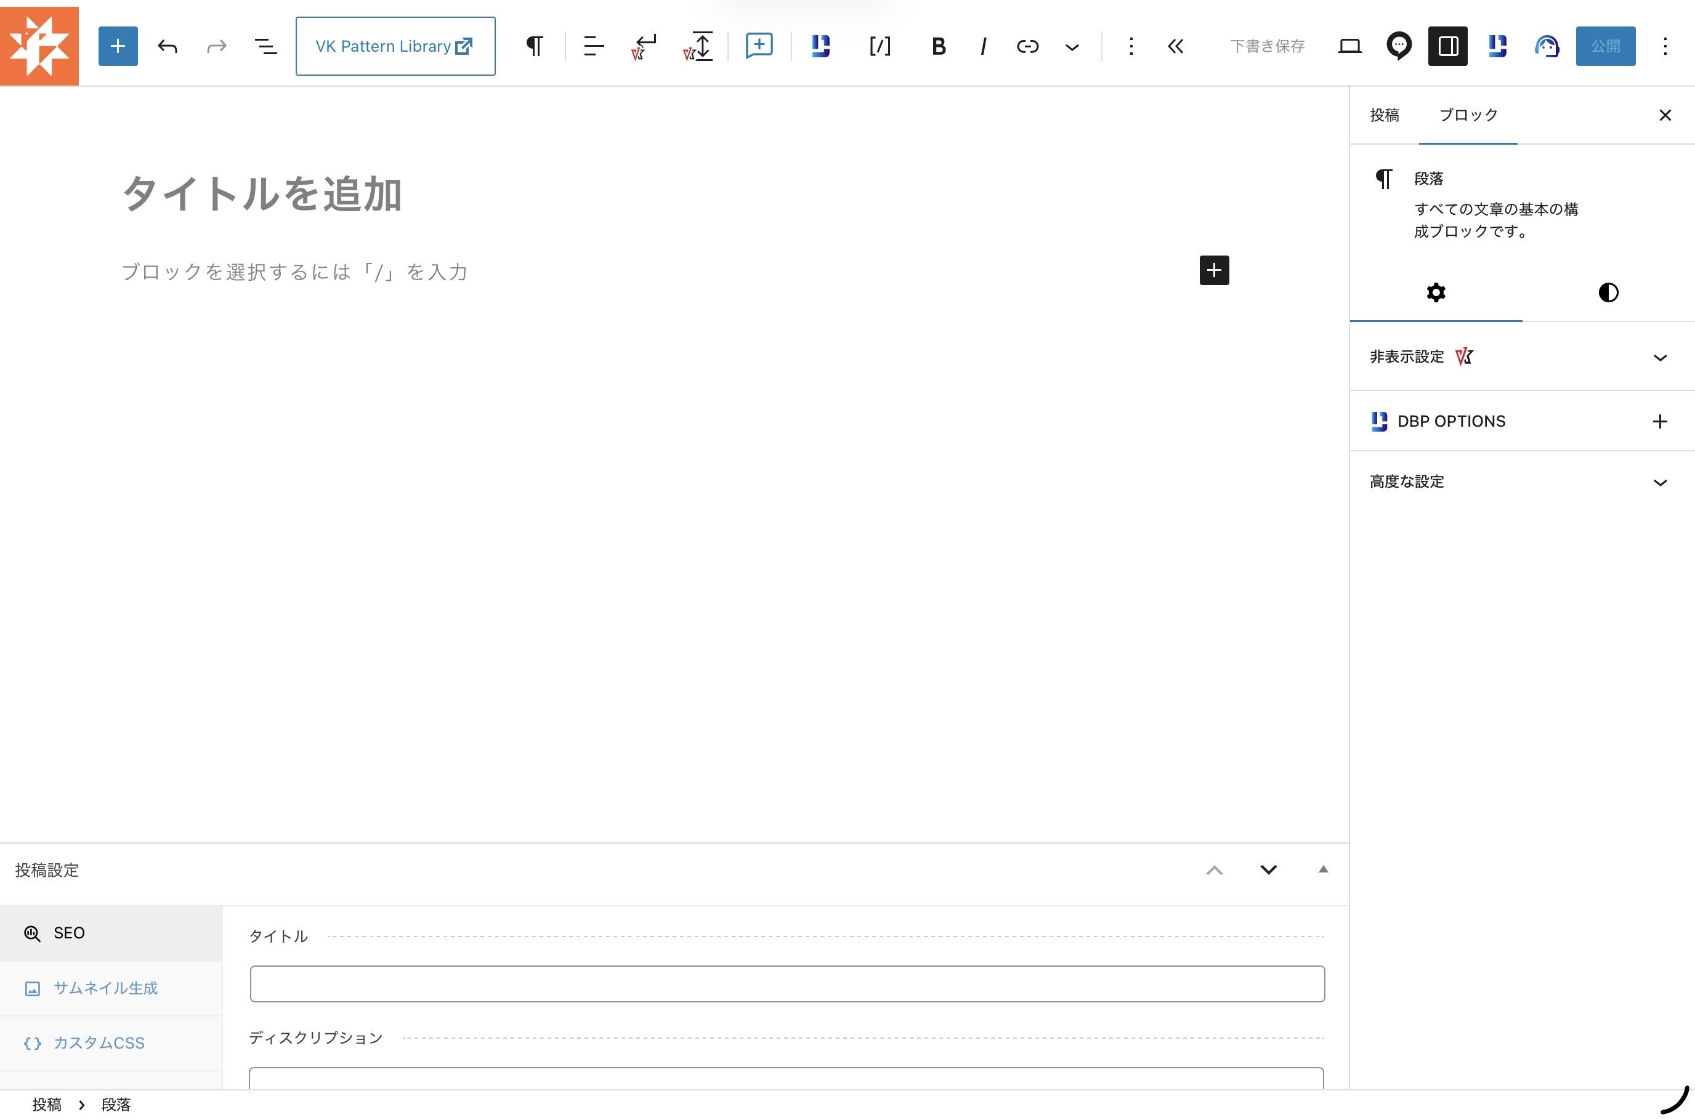
Task: Click the 公開 publish button
Action: pos(1605,46)
